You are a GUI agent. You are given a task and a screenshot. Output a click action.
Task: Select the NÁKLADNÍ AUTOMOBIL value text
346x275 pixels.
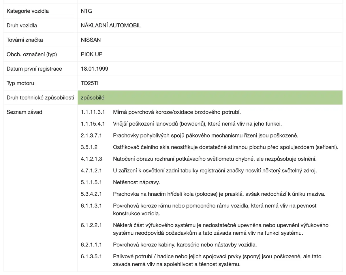coord(111,25)
